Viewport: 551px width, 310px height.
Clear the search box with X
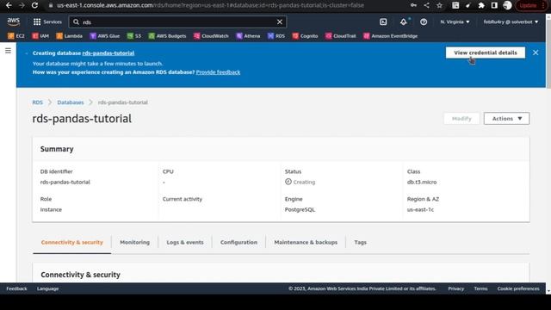pos(280,22)
